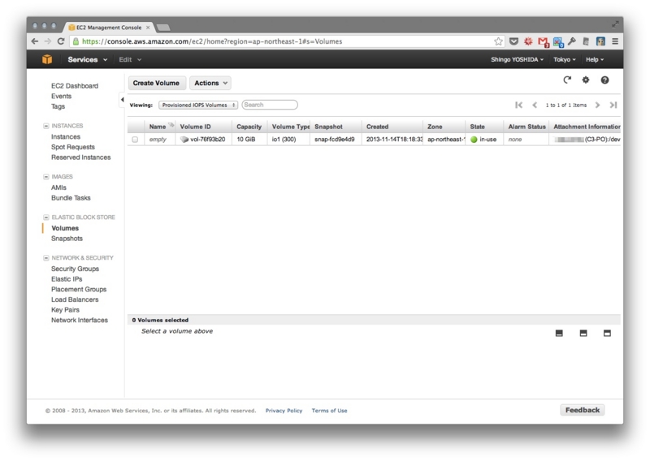Collapse the IMAGES section
This screenshot has height=461, width=650.
click(x=46, y=177)
